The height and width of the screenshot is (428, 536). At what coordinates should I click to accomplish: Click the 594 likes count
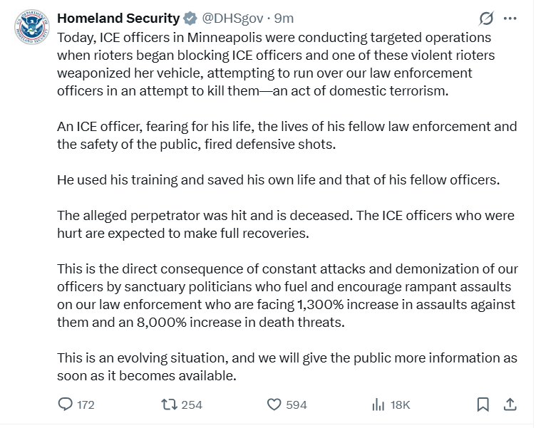click(297, 404)
